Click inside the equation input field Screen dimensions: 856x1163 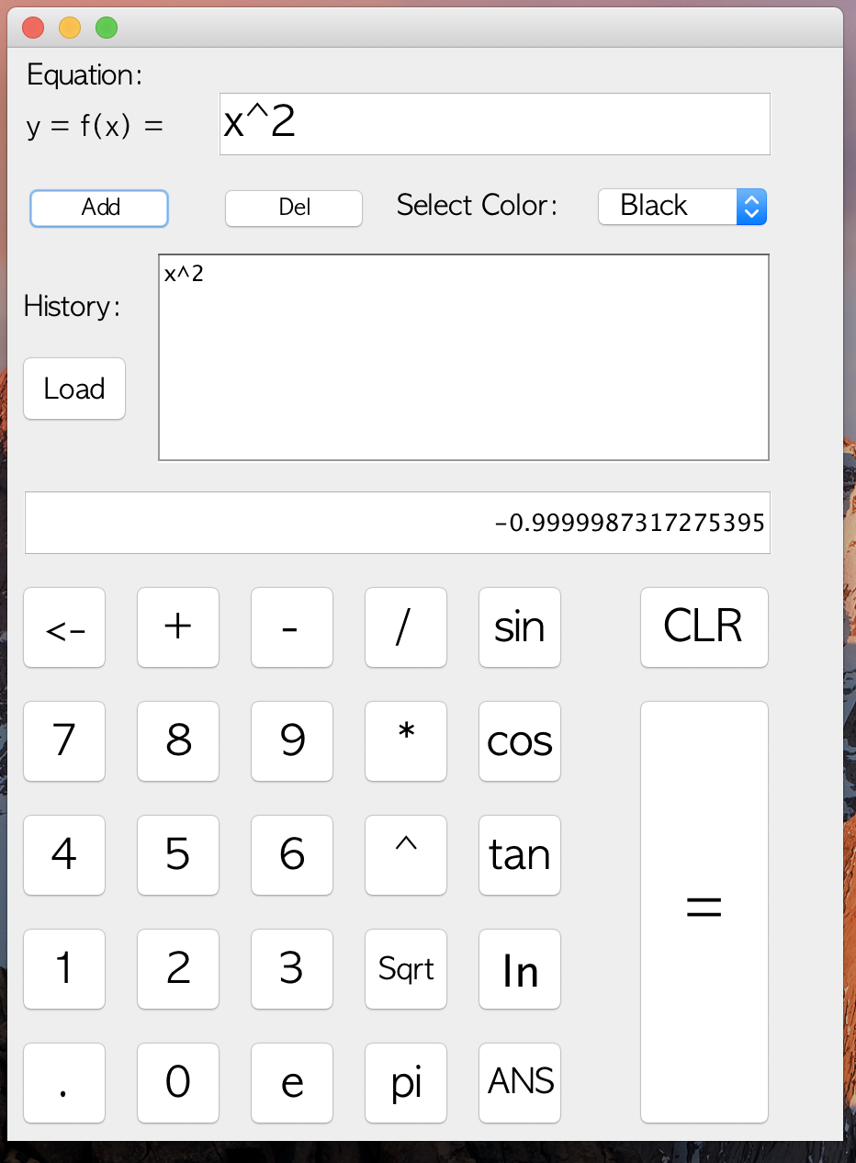point(494,122)
